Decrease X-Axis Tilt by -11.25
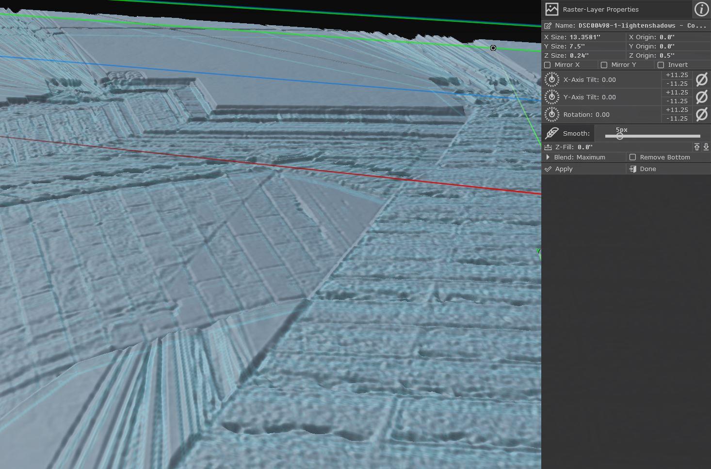The height and width of the screenshot is (469, 711). pos(677,84)
